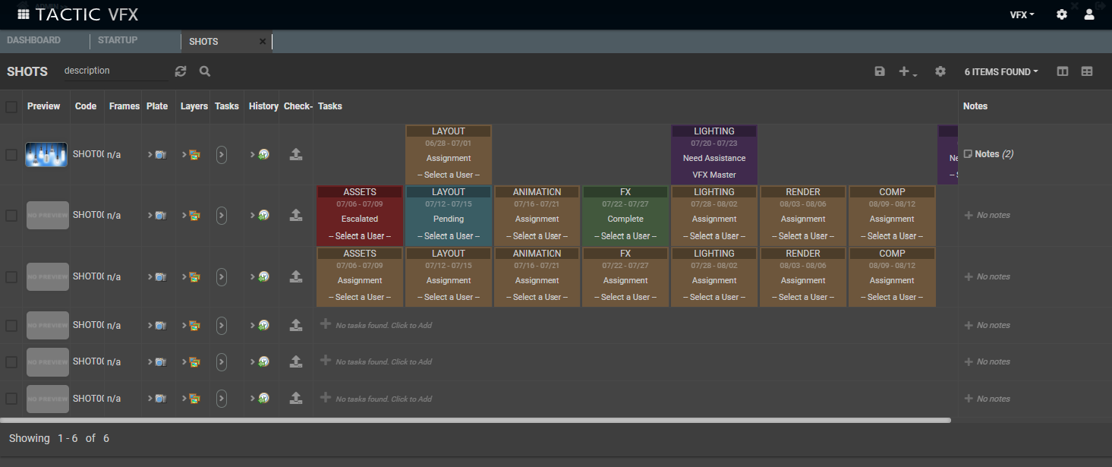This screenshot has height=467, width=1112.
Task: Click Check-in upload icon in the lightbulb thumbnail row
Action: tap(296, 154)
